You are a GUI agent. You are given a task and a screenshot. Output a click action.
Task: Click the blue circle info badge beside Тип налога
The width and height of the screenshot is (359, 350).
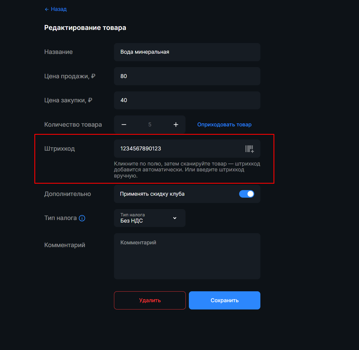click(82, 218)
